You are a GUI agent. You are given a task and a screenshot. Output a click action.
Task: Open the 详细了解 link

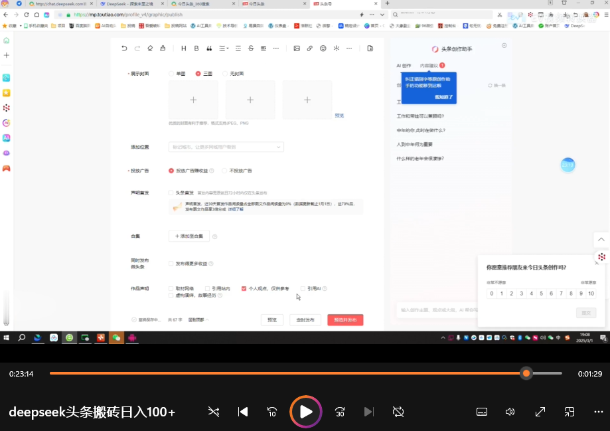[x=236, y=209]
